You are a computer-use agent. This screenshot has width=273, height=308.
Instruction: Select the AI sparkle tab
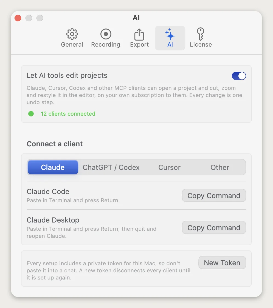(170, 38)
